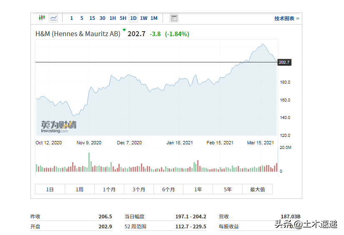This screenshot has width=344, height=235.
Task: Click the 最大值 max range button
Action: (257, 189)
